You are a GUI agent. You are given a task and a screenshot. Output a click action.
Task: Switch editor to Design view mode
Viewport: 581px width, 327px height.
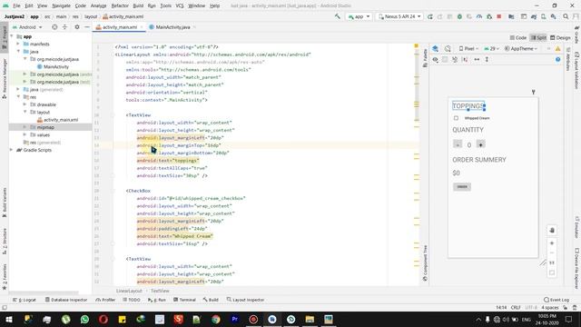(x=560, y=38)
